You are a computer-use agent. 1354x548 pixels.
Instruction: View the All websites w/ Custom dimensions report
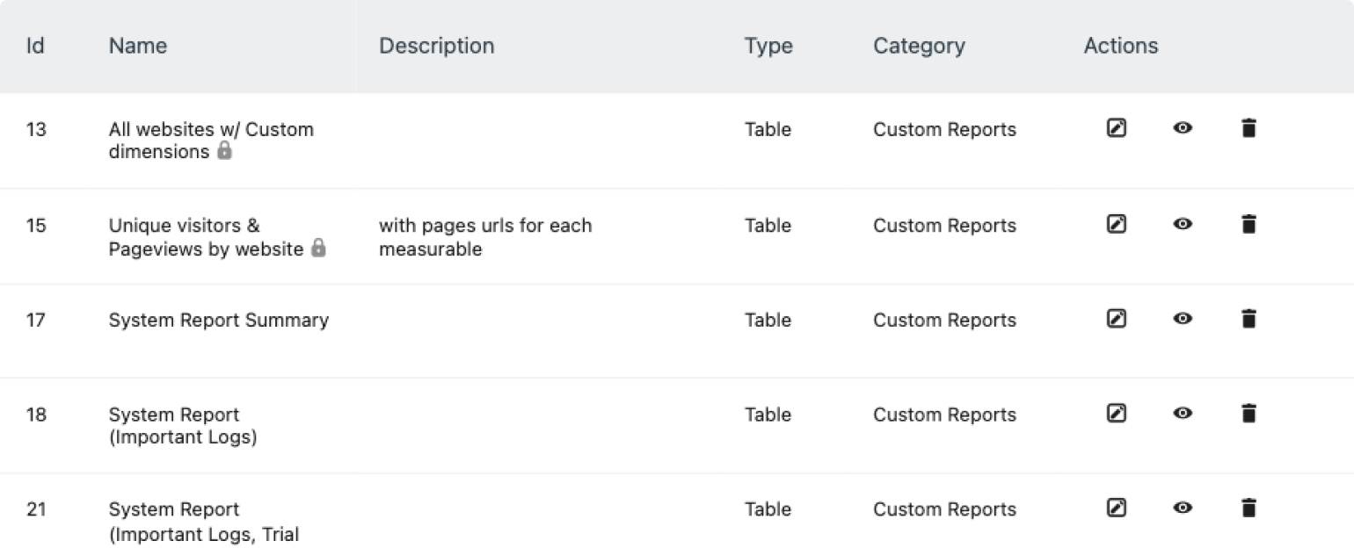(x=1183, y=128)
